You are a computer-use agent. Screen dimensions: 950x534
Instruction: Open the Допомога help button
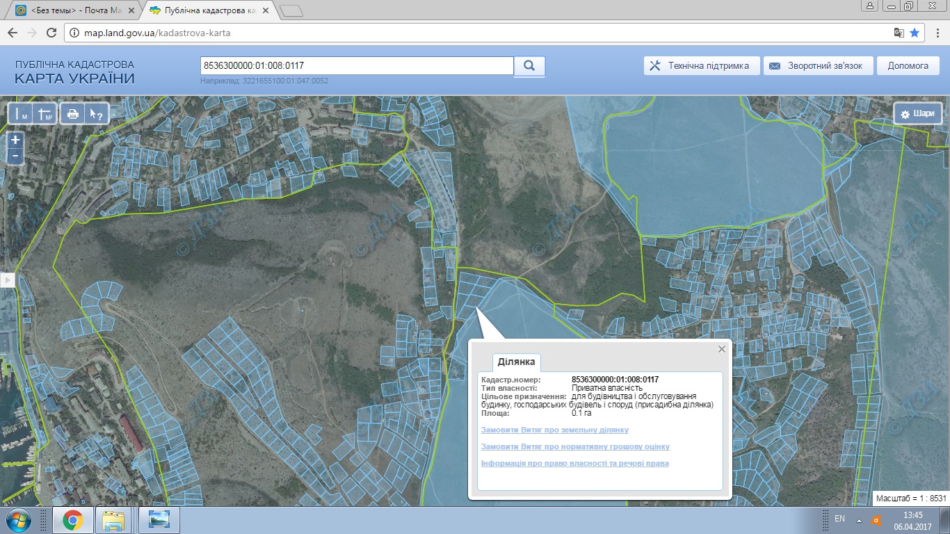click(908, 66)
